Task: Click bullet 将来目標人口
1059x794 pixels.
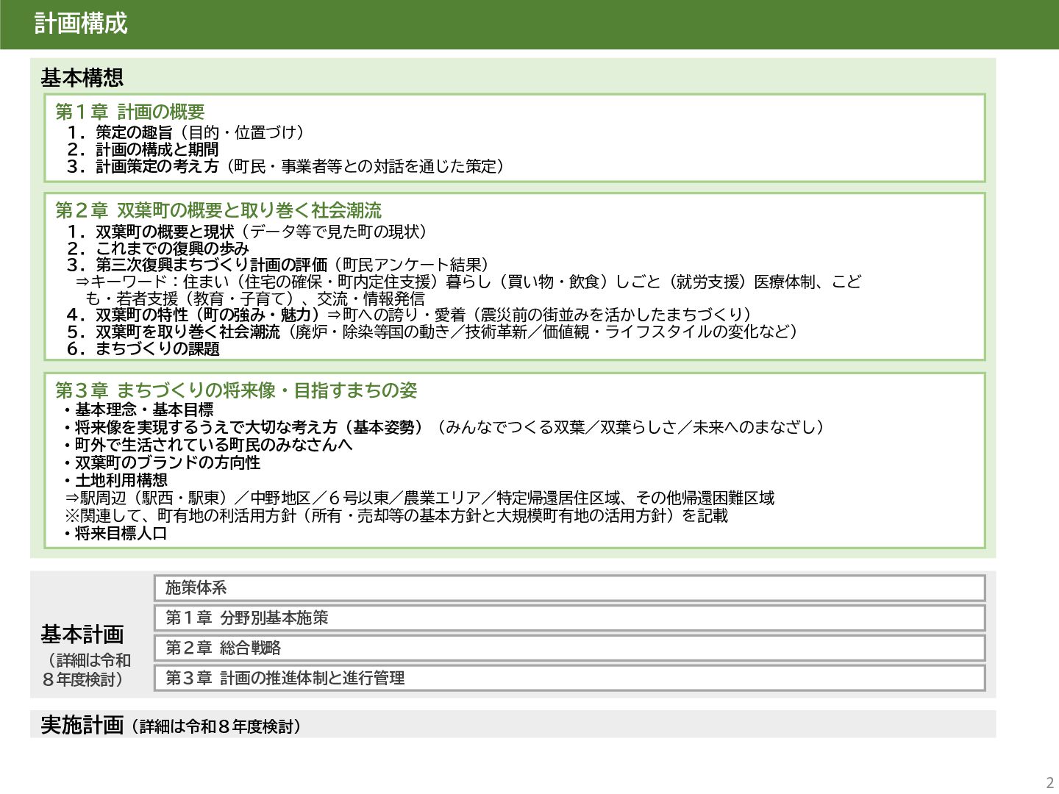Action: [115, 533]
